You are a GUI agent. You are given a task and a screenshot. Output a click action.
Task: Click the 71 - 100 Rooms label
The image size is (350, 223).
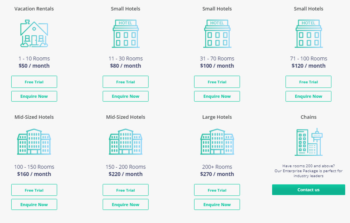(x=309, y=59)
